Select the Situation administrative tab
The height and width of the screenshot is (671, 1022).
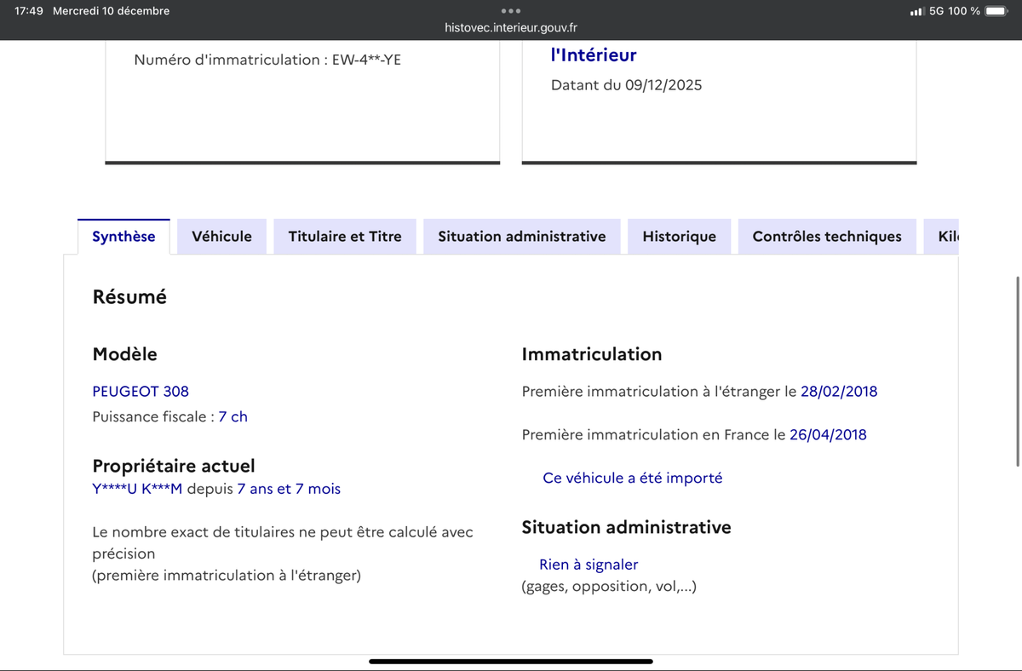point(522,237)
